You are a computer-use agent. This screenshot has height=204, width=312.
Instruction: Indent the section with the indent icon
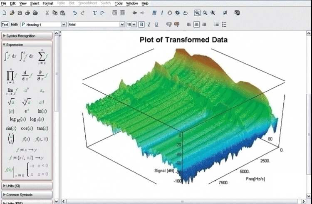click(x=115, y=13)
